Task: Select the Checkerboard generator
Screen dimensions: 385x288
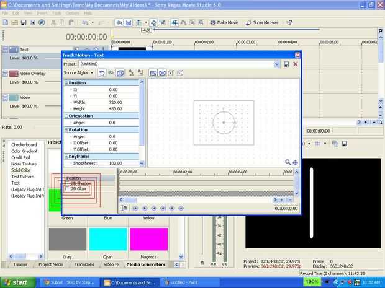Action: 24,145
